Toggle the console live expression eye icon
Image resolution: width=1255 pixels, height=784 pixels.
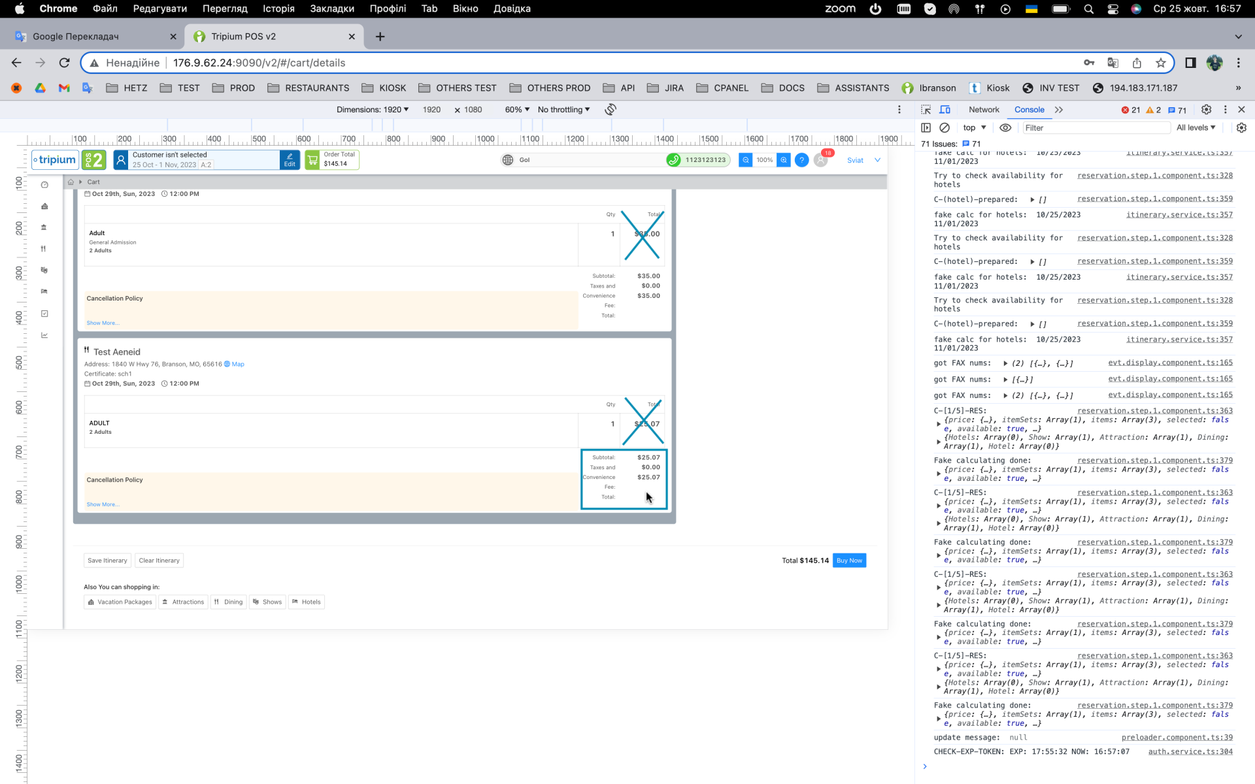1005,128
